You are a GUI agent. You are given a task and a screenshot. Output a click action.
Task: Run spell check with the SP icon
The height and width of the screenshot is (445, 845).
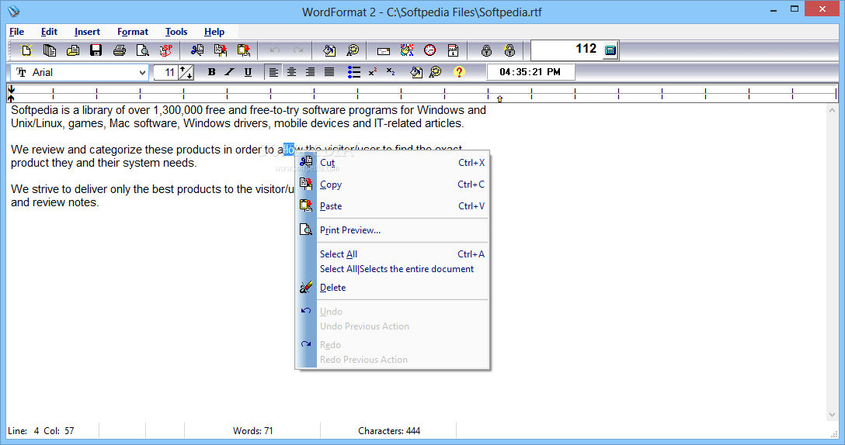pyautogui.click(x=165, y=50)
